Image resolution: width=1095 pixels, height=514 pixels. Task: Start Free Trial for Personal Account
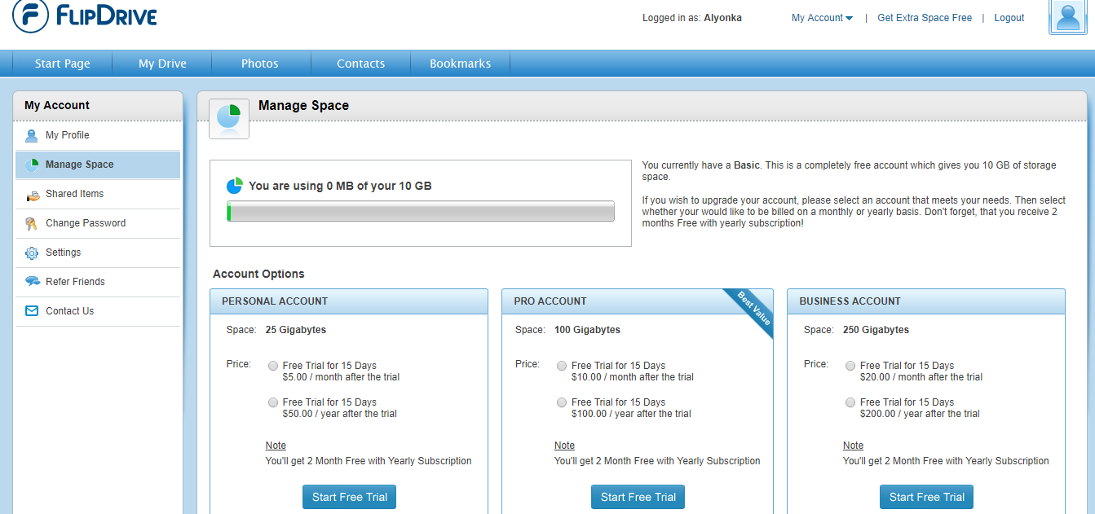349,497
